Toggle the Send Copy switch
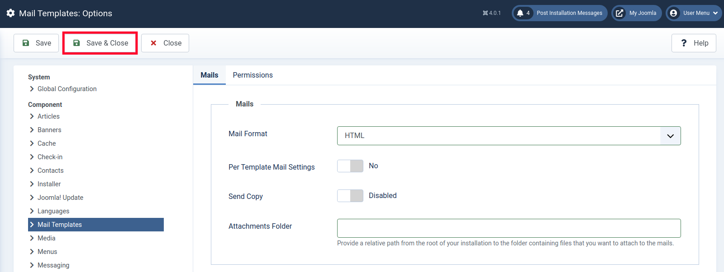This screenshot has width=724, height=272. 350,196
